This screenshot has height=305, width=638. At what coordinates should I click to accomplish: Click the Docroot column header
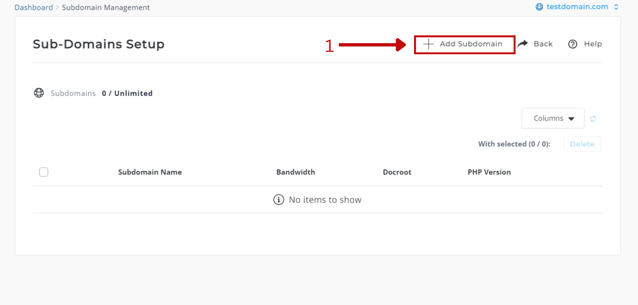[x=397, y=172]
